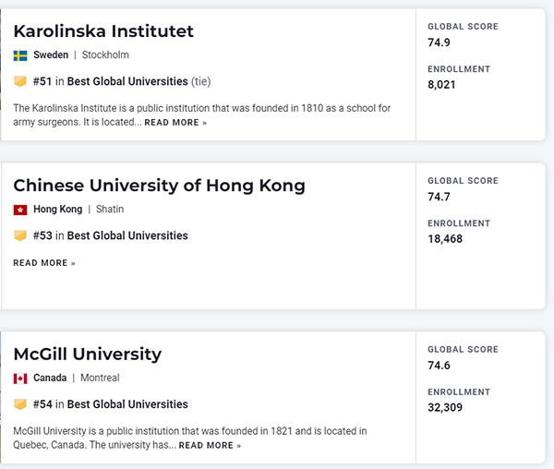Click the Karolinska global score 74.9
The image size is (554, 469).
tap(440, 42)
